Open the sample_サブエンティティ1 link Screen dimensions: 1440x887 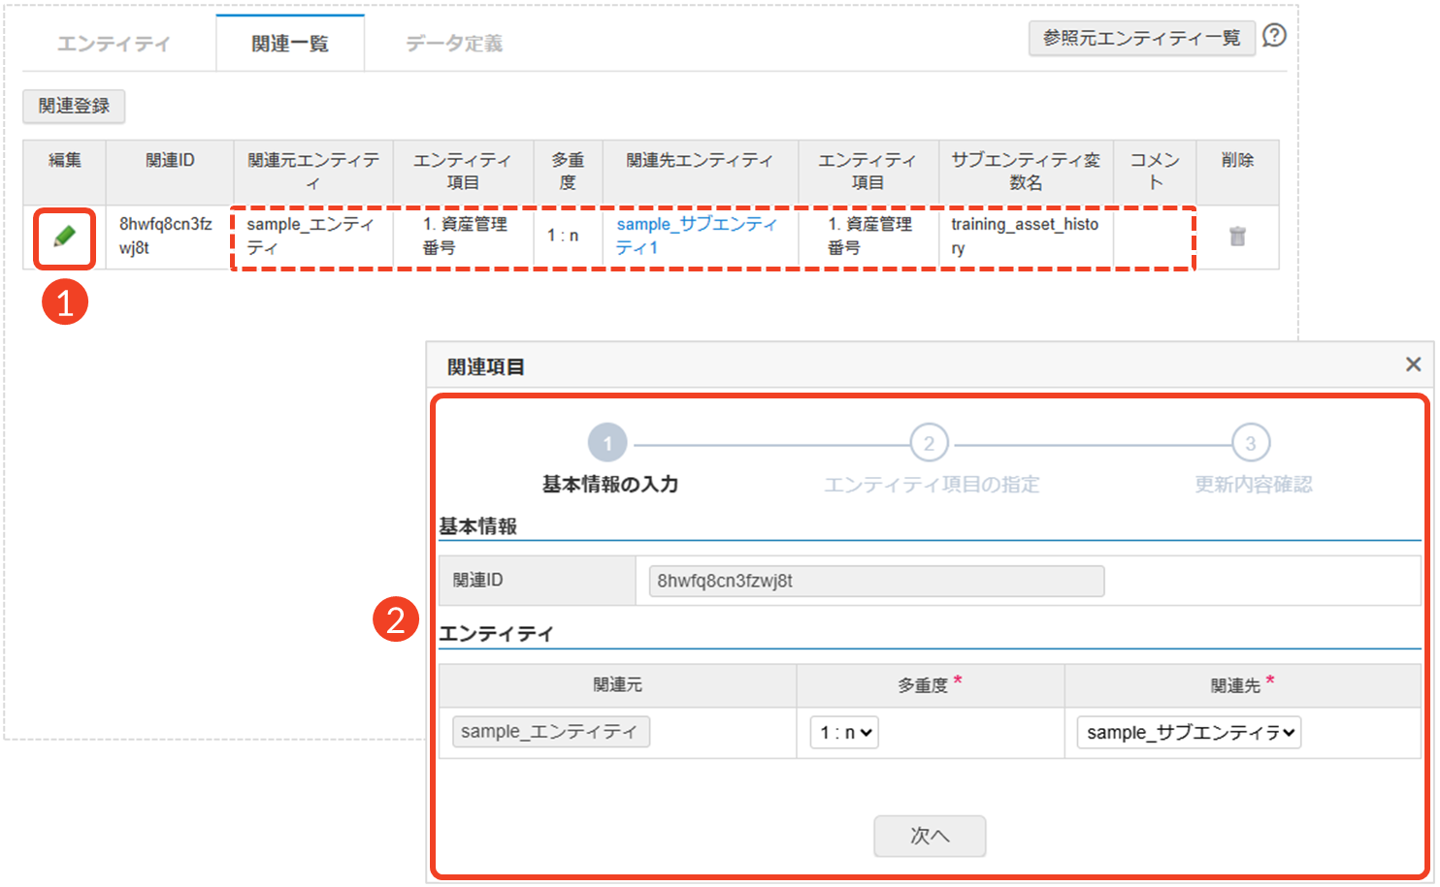click(x=697, y=236)
